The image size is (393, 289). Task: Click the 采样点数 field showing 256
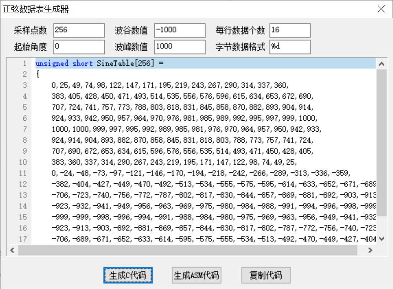(79, 30)
